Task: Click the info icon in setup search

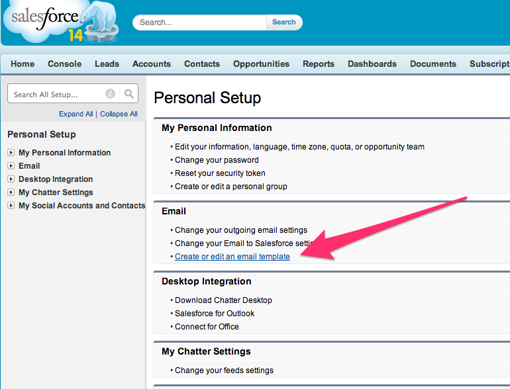Action: tap(110, 94)
